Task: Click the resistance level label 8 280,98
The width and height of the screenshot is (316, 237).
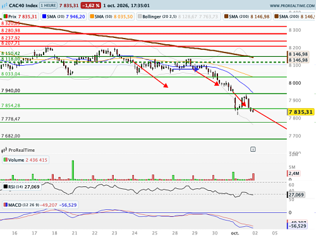Action: [x=11, y=30]
